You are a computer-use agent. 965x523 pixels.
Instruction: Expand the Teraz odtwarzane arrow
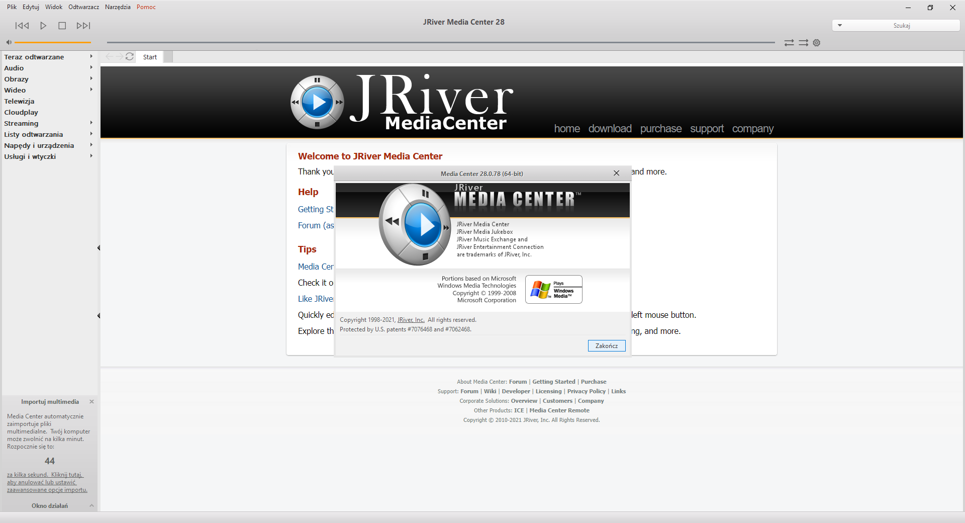tap(91, 56)
